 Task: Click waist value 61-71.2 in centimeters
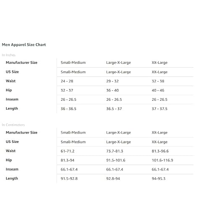pos(68,151)
